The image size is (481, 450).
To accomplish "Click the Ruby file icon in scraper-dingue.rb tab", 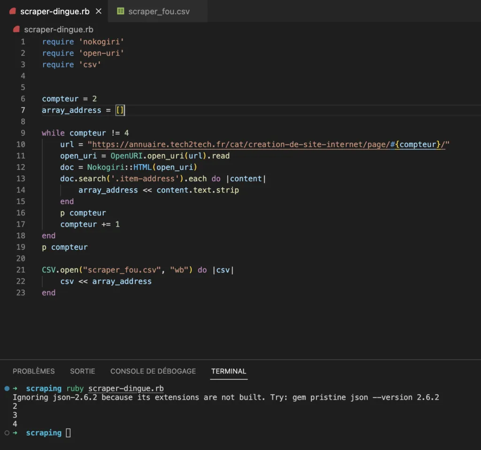I will click(x=13, y=11).
